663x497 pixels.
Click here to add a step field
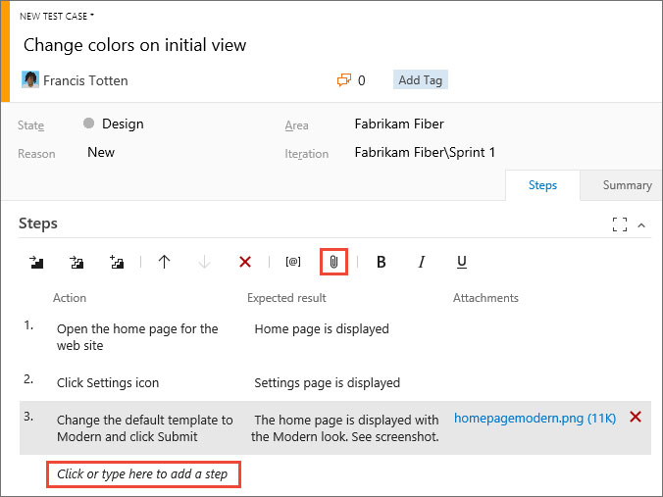[x=143, y=474]
